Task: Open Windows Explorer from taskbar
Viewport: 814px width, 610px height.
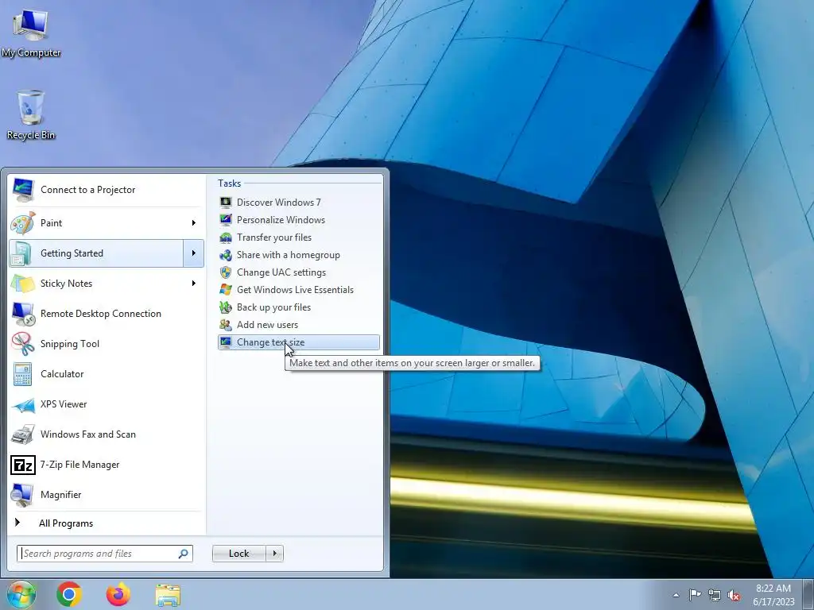Action: [168, 595]
